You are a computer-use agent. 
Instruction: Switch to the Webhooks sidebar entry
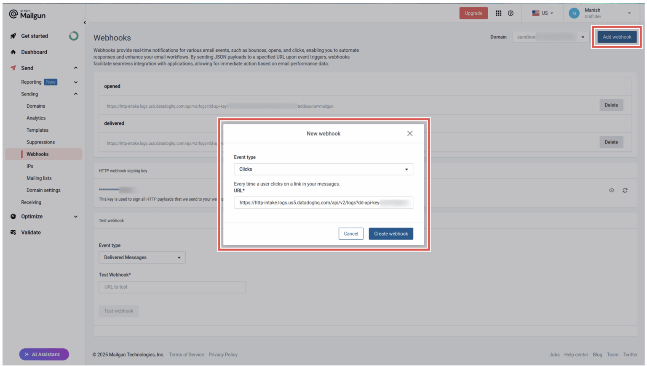[x=37, y=154]
